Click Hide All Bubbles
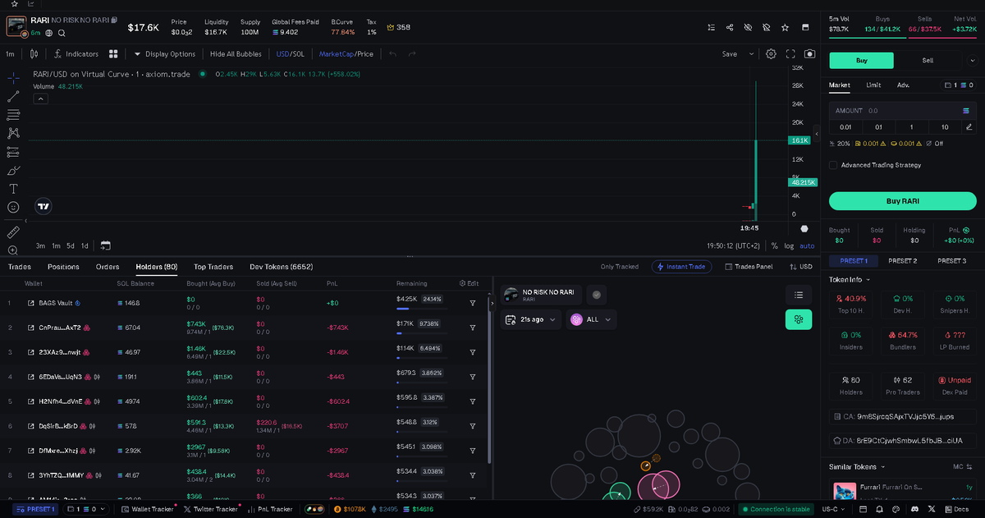The width and height of the screenshot is (985, 518). (236, 54)
